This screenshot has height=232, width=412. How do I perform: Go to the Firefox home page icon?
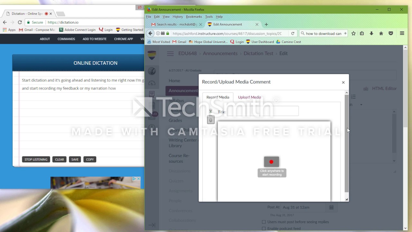coord(381,33)
